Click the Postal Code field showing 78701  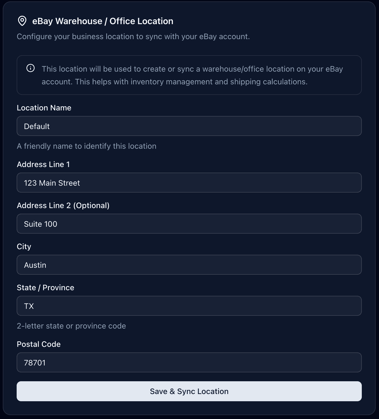(x=189, y=362)
